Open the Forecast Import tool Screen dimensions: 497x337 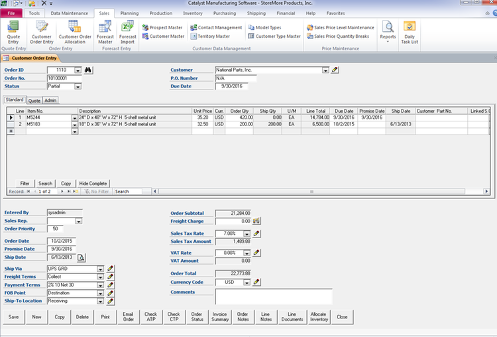pos(127,32)
